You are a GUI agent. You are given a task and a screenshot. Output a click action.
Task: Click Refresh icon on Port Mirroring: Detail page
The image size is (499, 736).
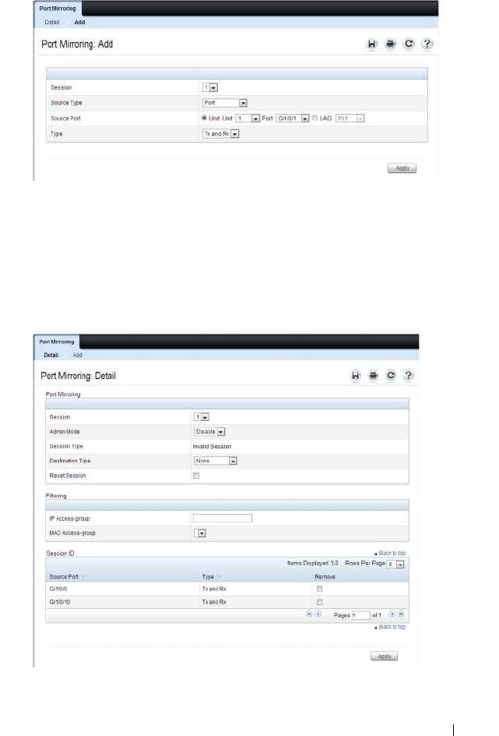point(391,375)
